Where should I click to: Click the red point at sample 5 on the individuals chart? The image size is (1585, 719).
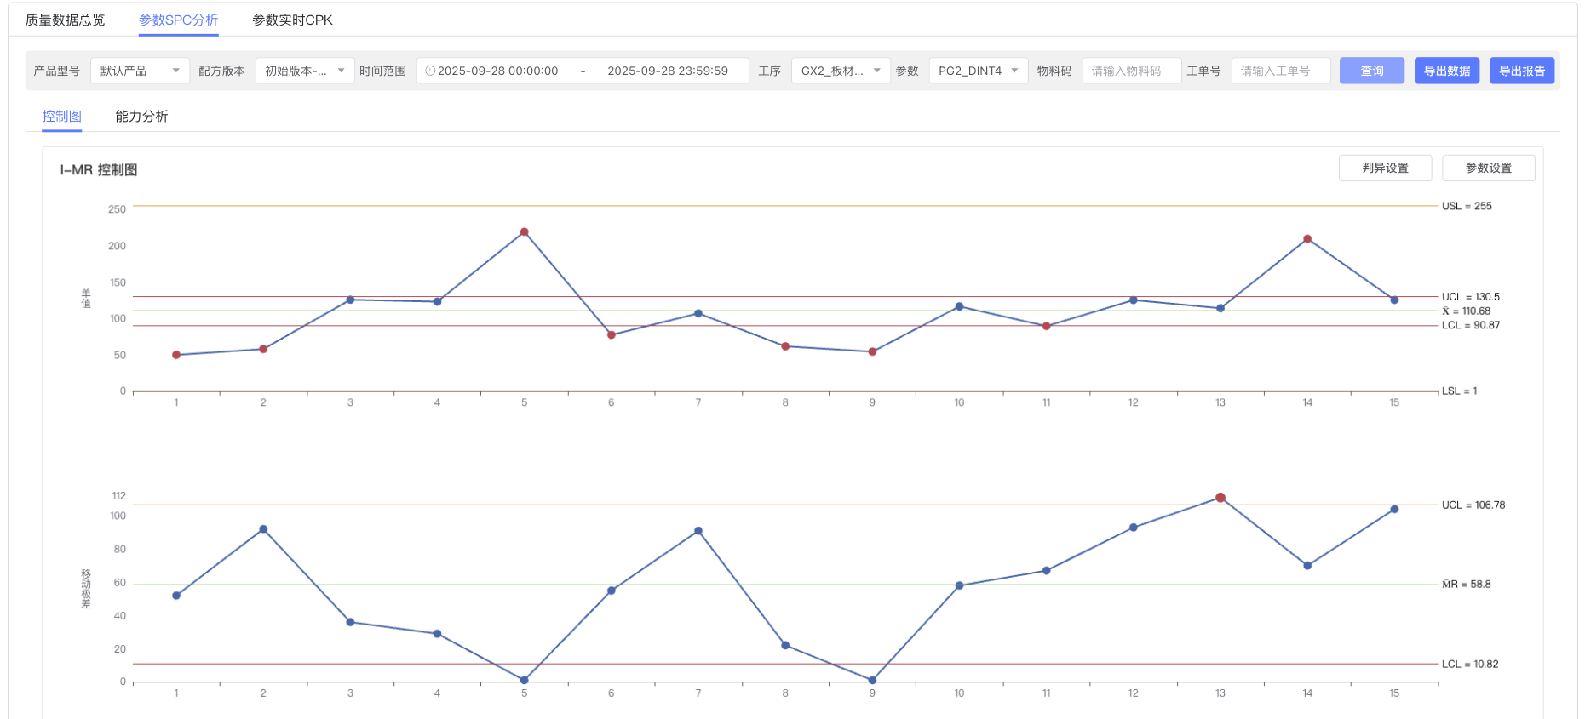point(525,232)
